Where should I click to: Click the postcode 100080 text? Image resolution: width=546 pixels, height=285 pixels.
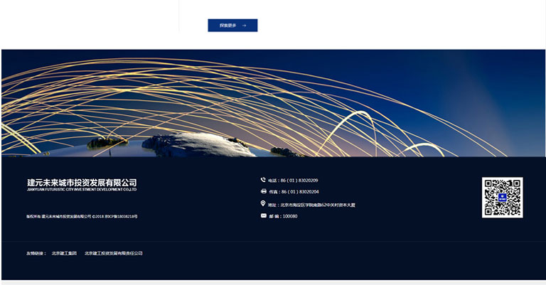pyautogui.click(x=290, y=216)
